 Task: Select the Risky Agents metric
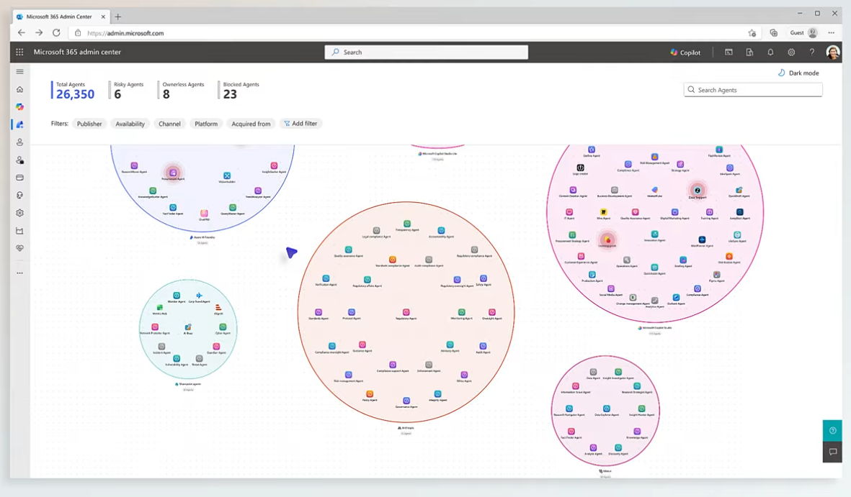128,90
